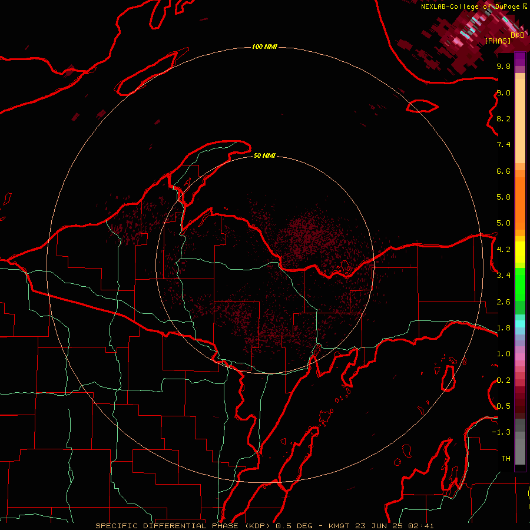The width and height of the screenshot is (530, 530).
Task: Click the DKD unit label
Action: point(518,35)
